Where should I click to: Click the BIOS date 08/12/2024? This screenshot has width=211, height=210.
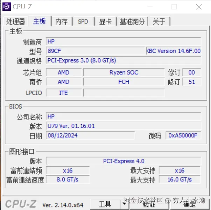(90, 135)
